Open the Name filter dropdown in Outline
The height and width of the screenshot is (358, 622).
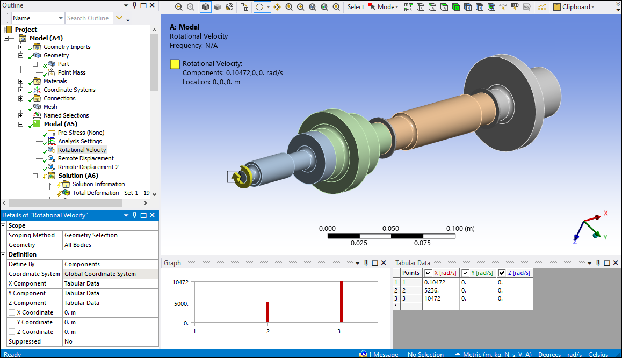tap(60, 18)
